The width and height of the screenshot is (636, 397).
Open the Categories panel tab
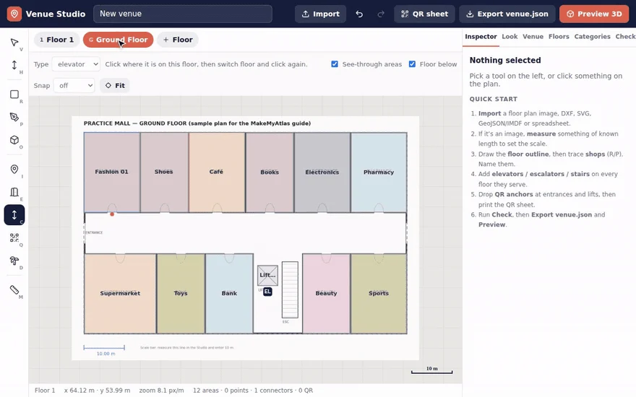592,37
